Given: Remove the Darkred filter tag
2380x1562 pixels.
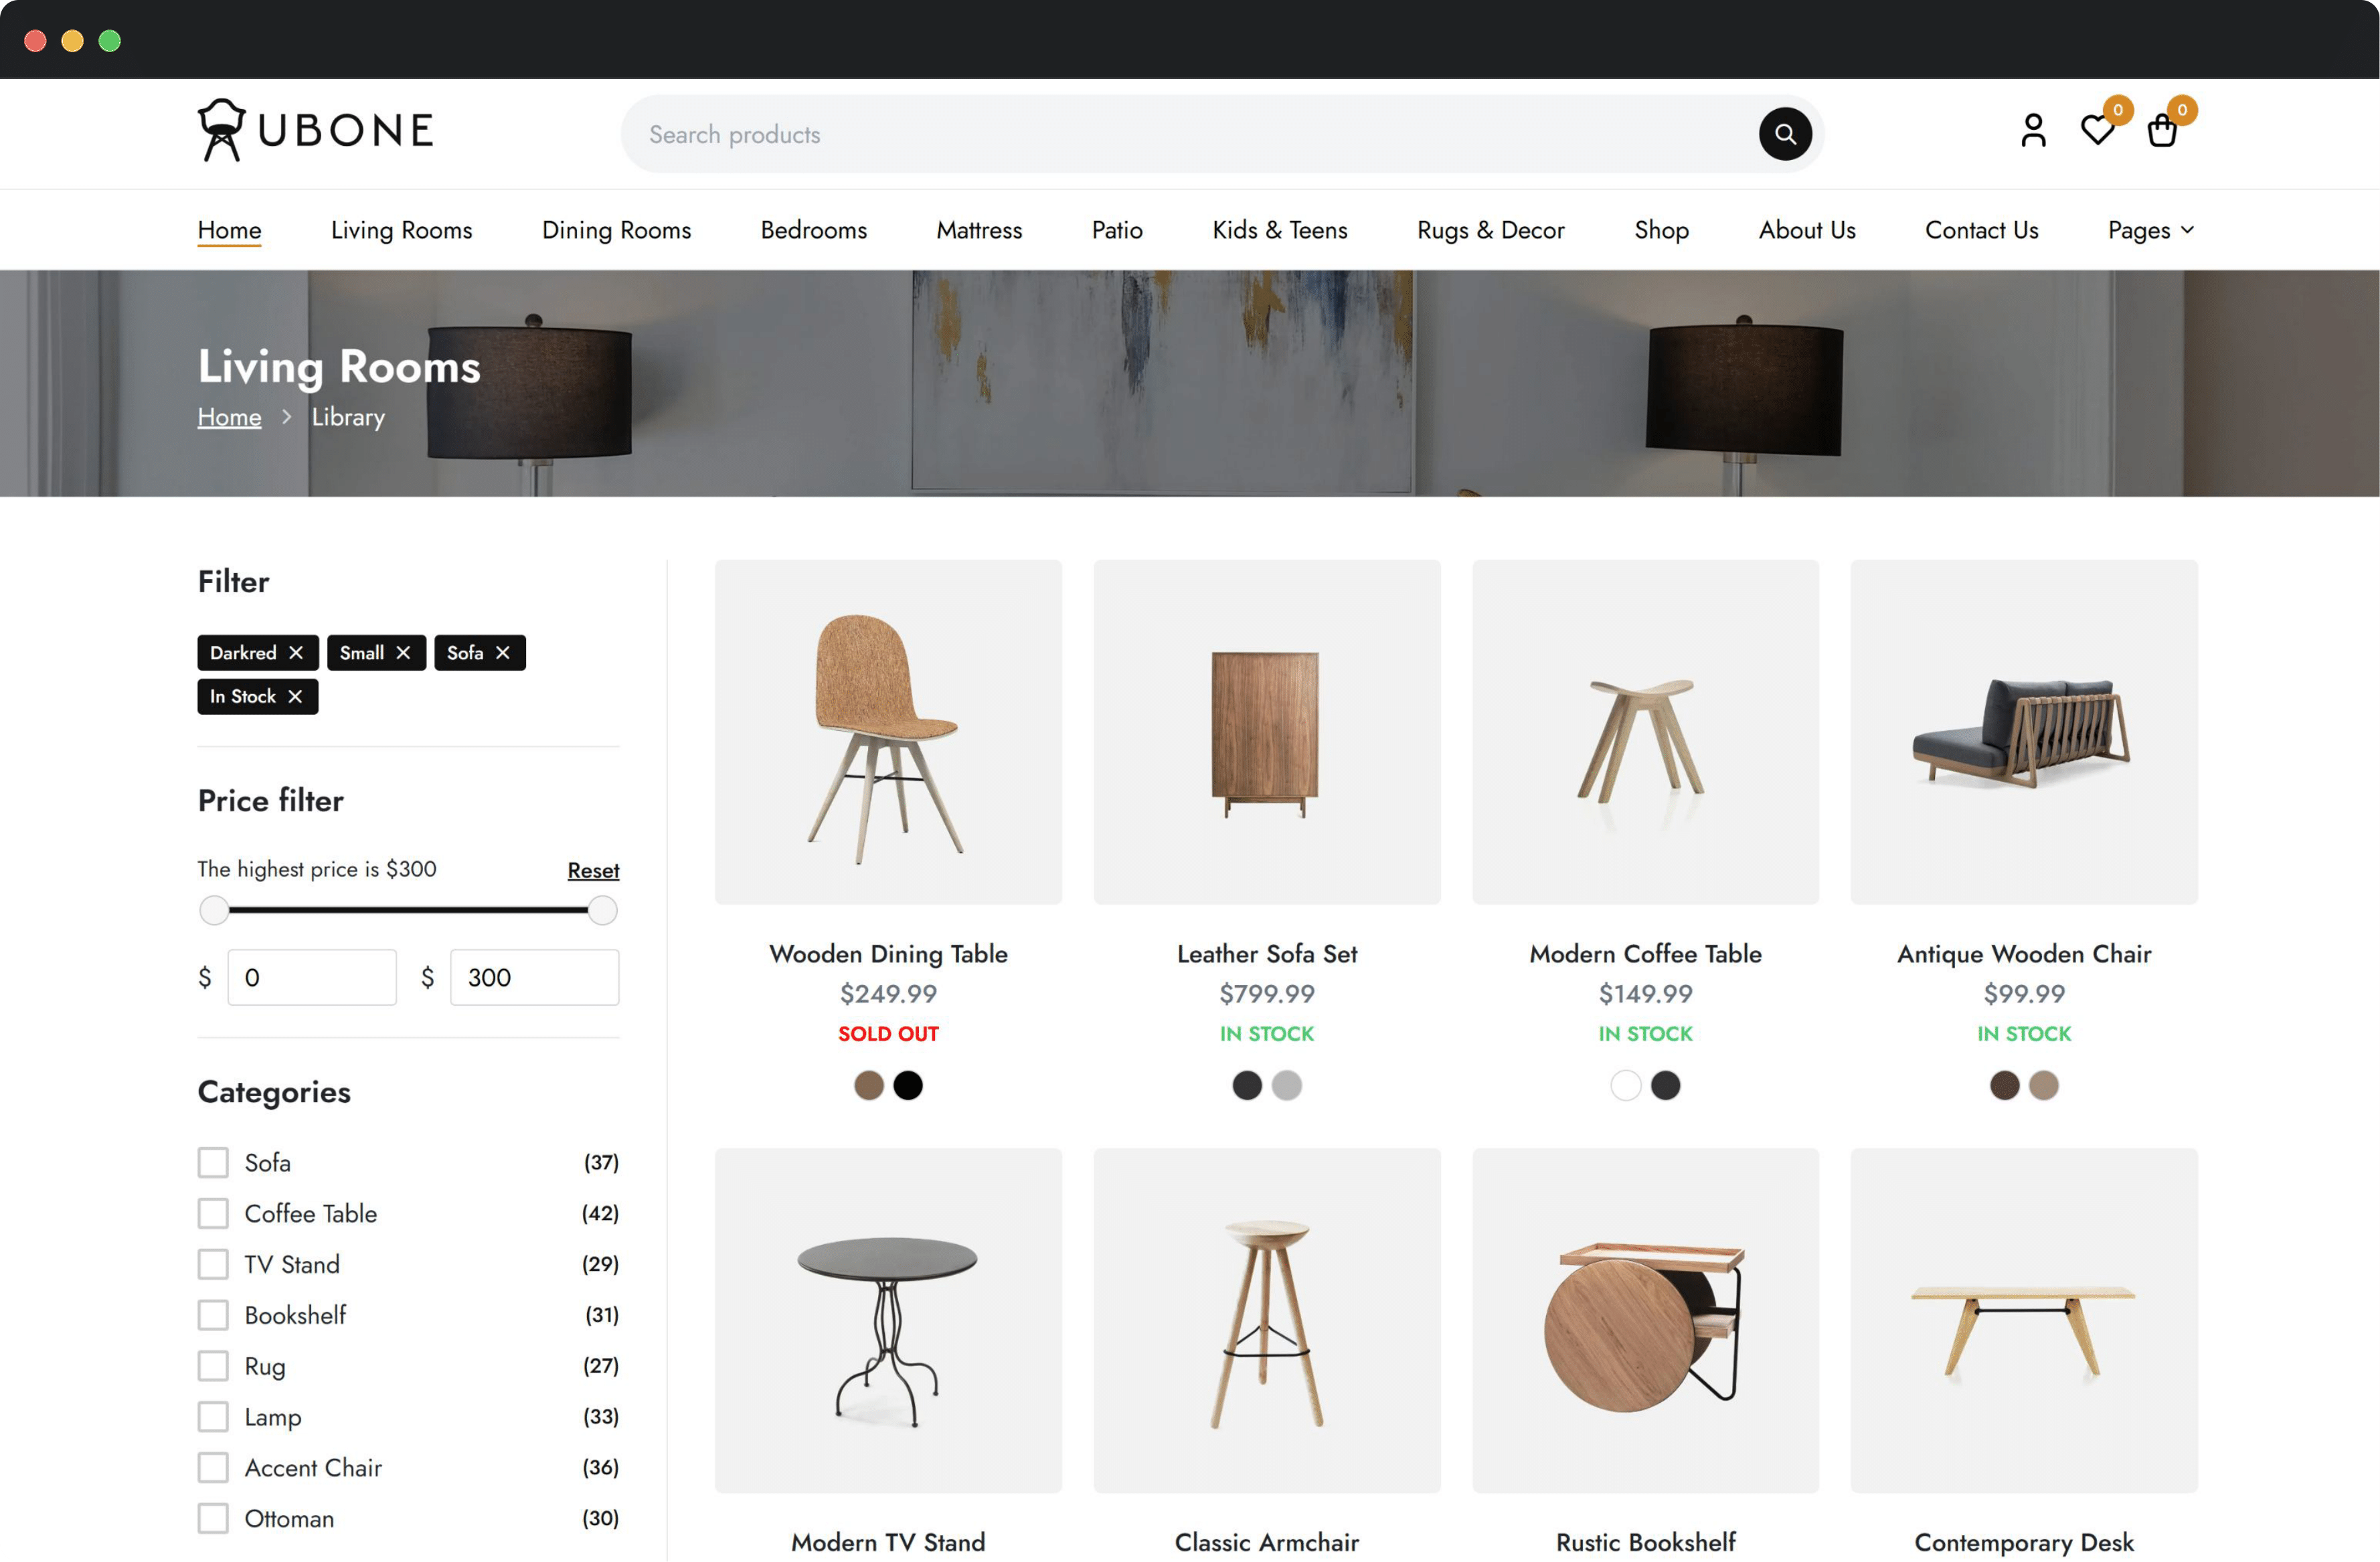Looking at the screenshot, I should pyautogui.click(x=296, y=653).
